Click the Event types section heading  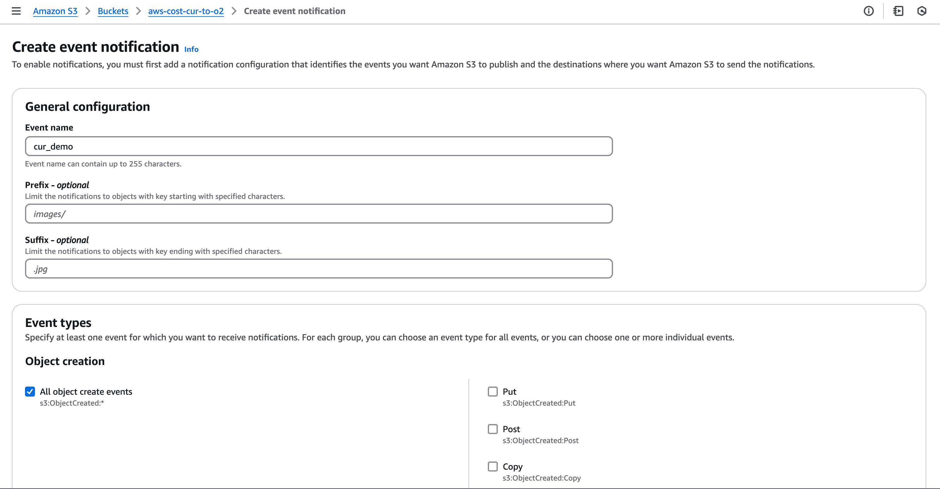58,323
